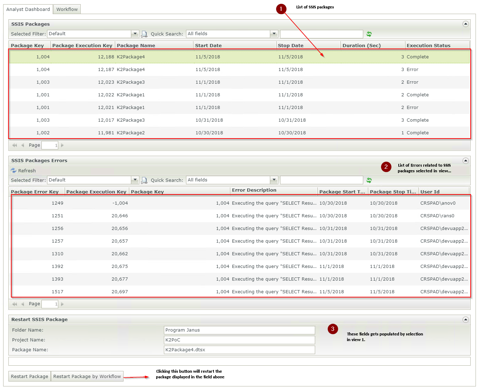This screenshot has height=391, width=478.
Task: Open Selected Filter dropdown in SSIS Packages Errors
Action: [x=135, y=180]
